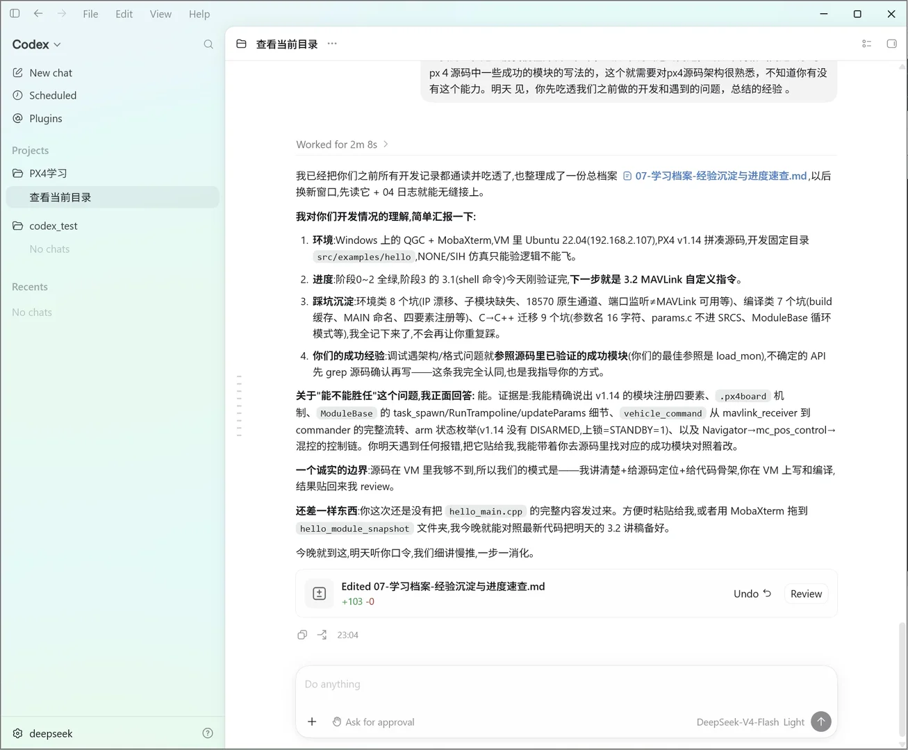
Task: Click the 23:04 timestamp
Action: [x=348, y=635]
